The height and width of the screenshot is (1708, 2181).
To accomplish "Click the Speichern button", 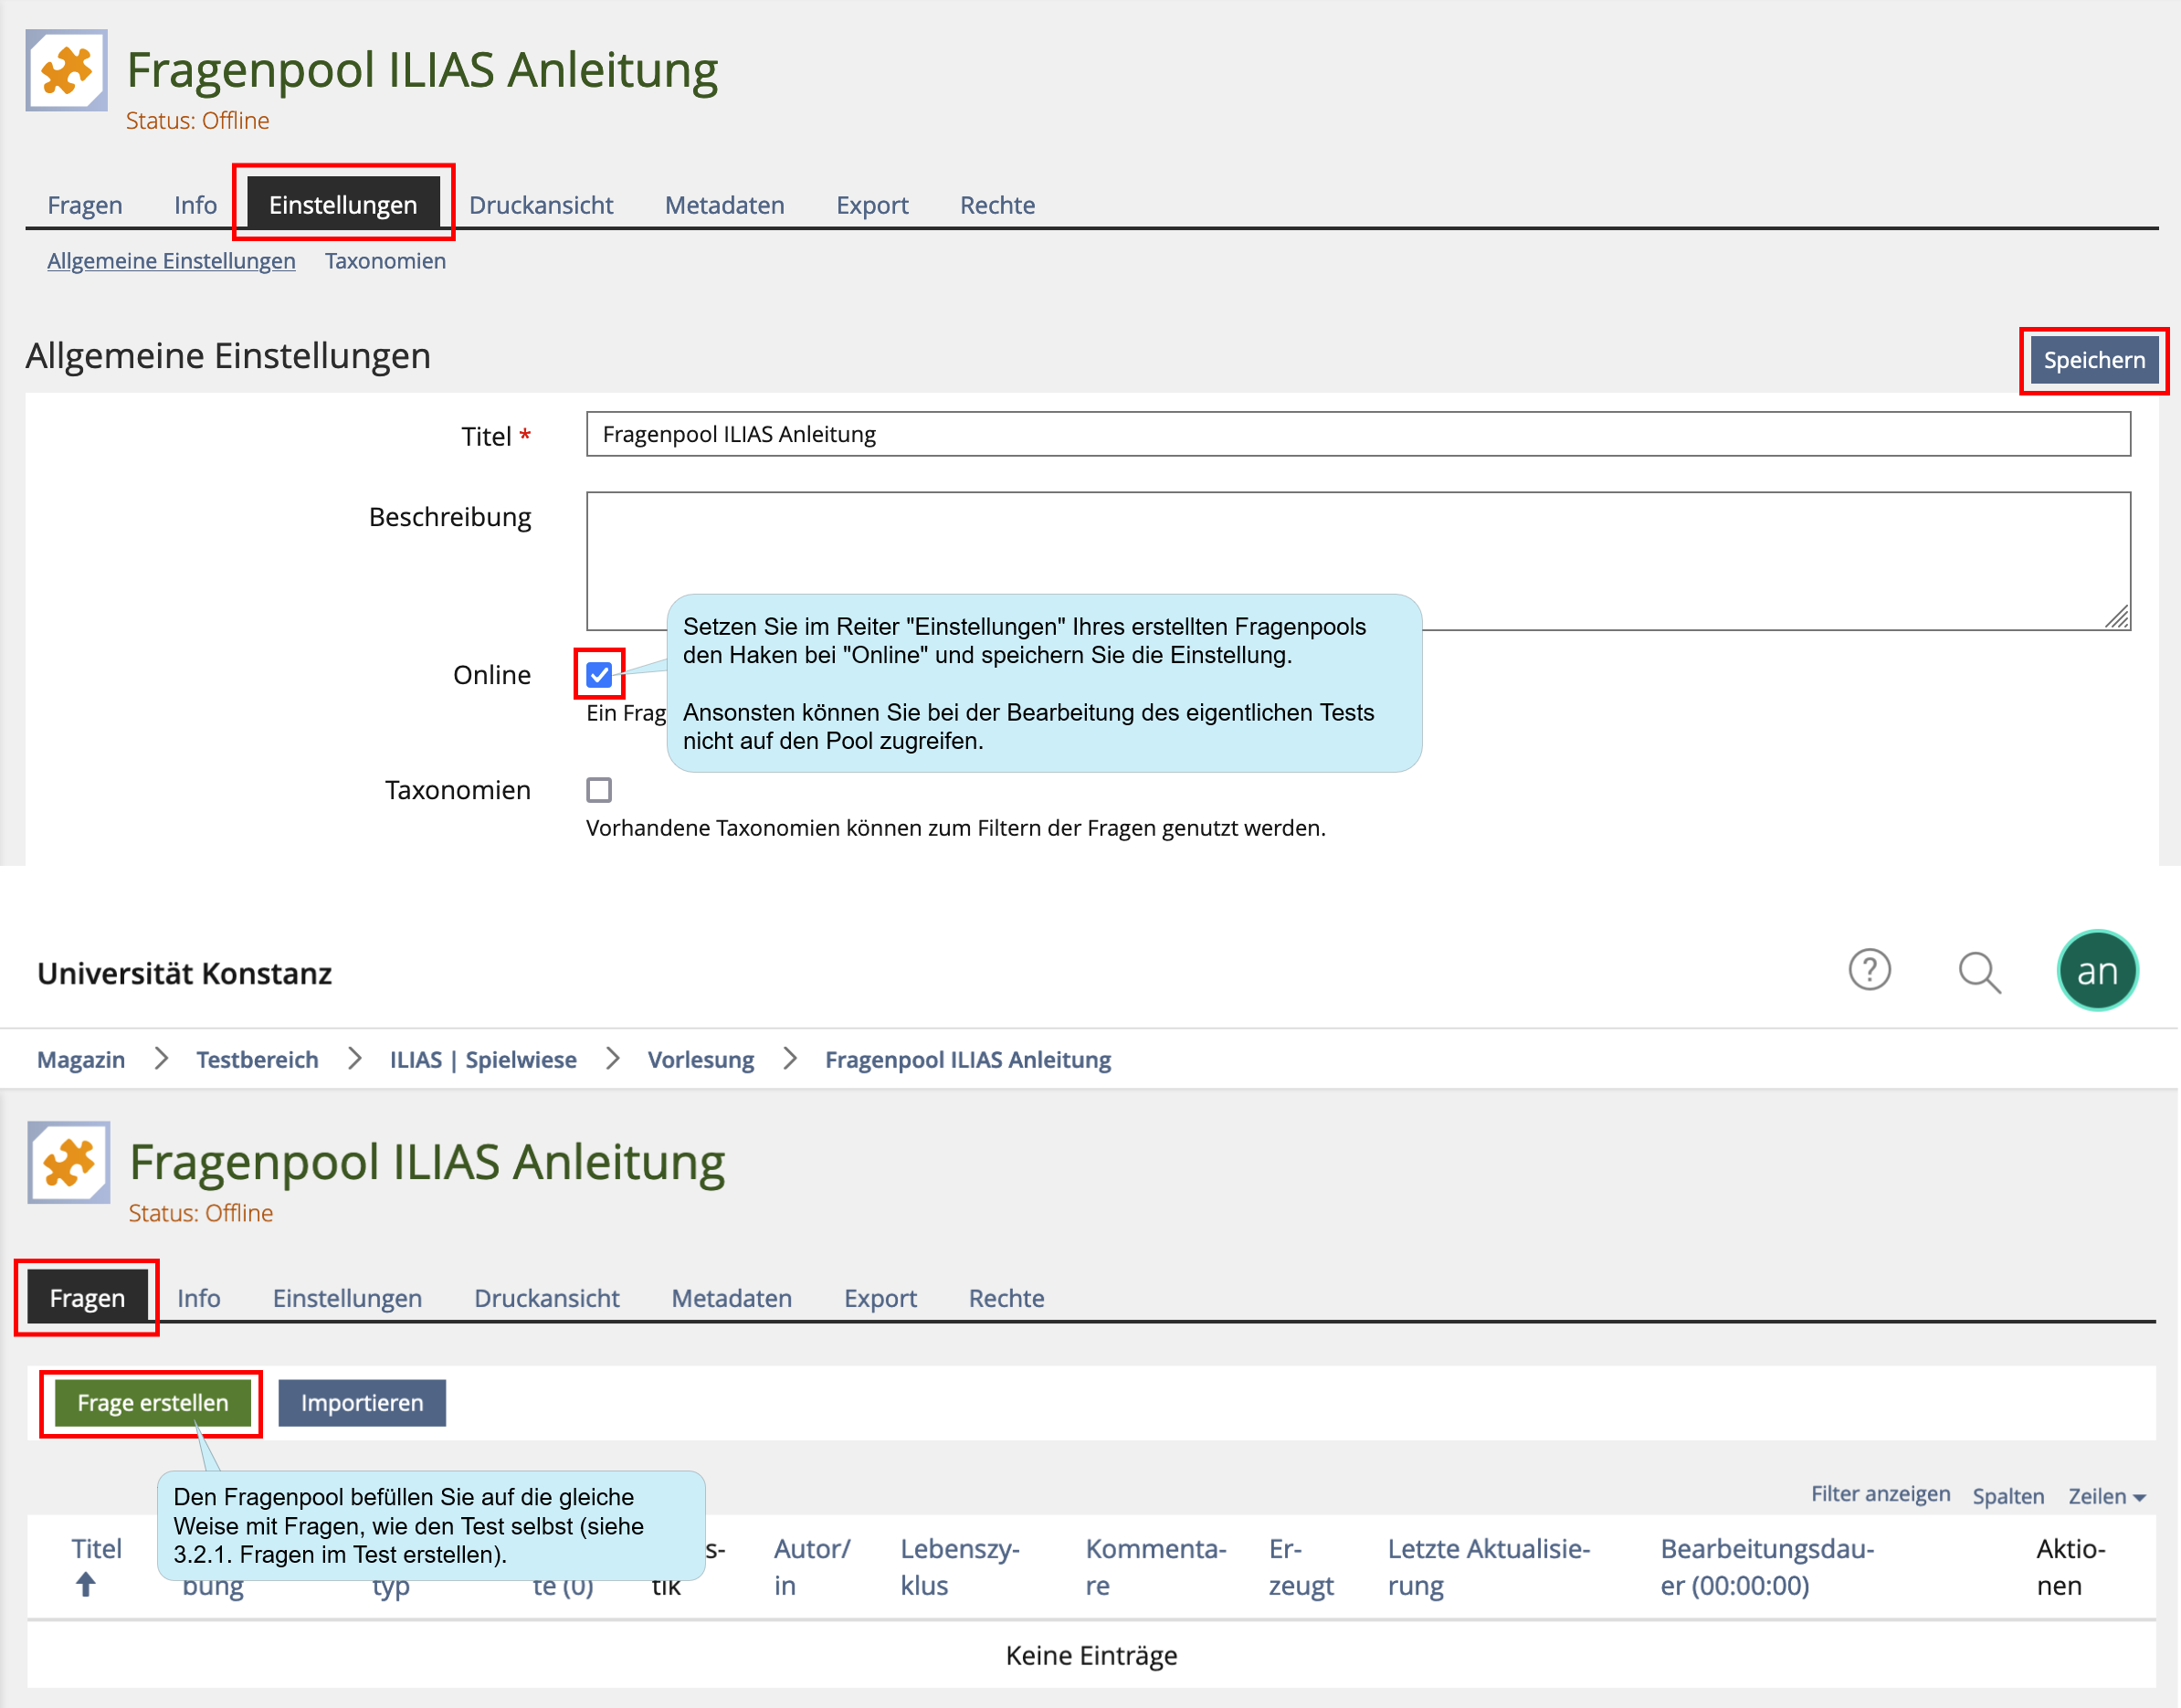I will [x=2094, y=360].
